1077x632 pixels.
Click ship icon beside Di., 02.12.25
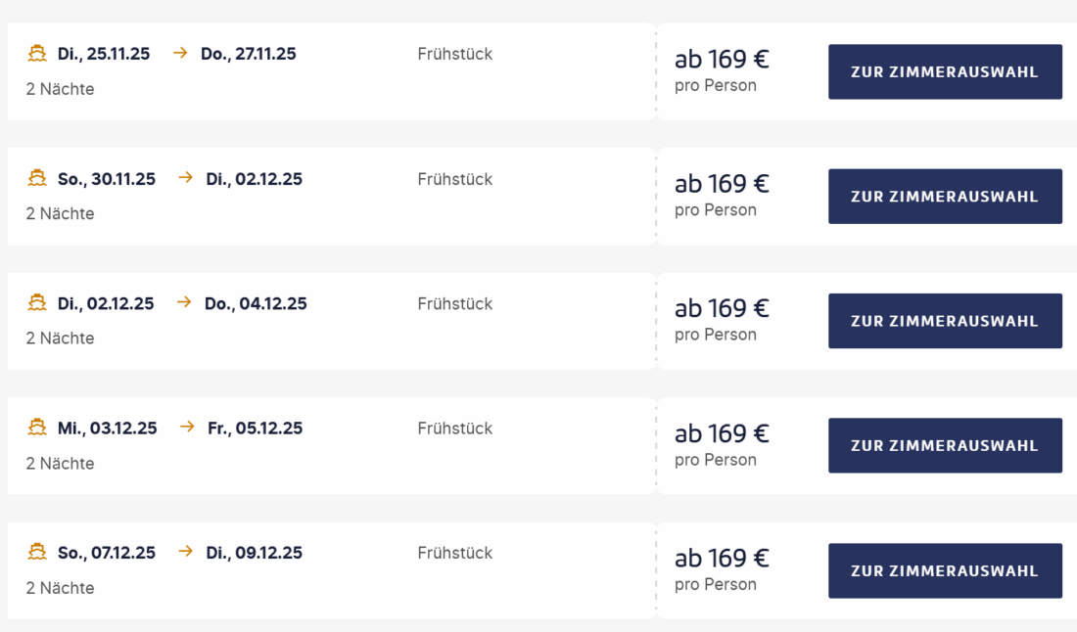click(37, 303)
